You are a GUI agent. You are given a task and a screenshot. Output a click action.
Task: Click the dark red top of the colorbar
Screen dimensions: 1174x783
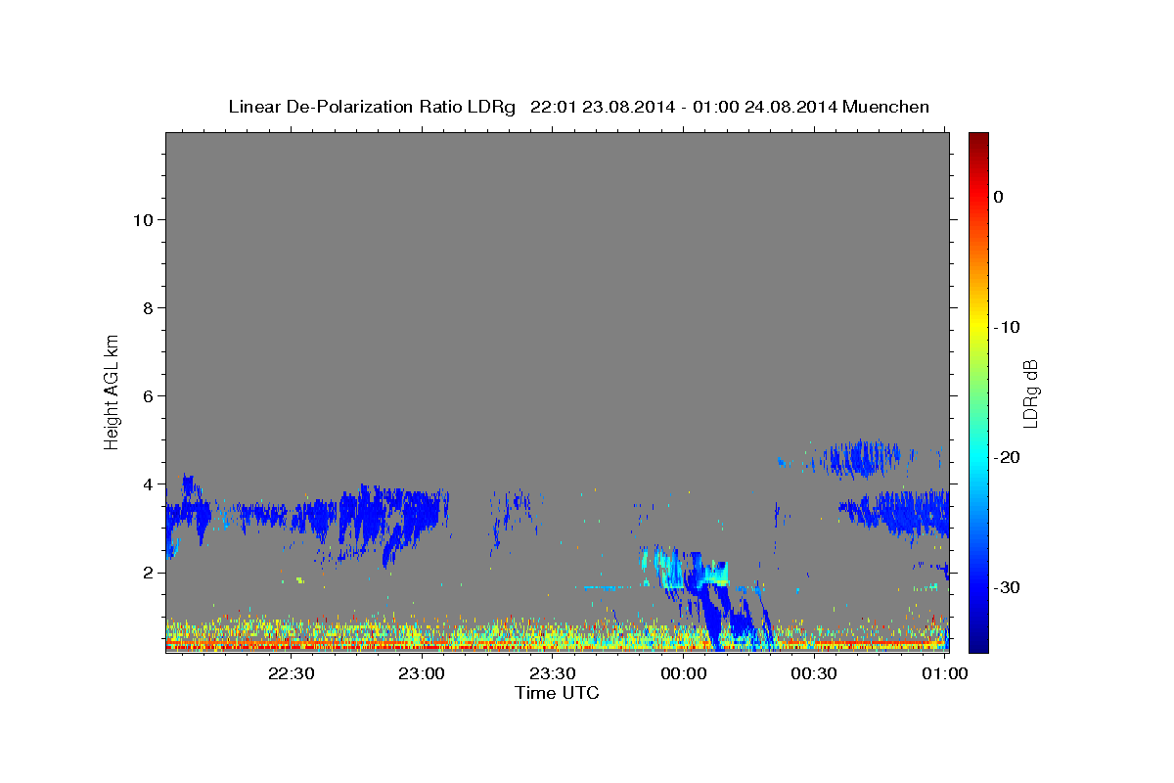click(978, 139)
